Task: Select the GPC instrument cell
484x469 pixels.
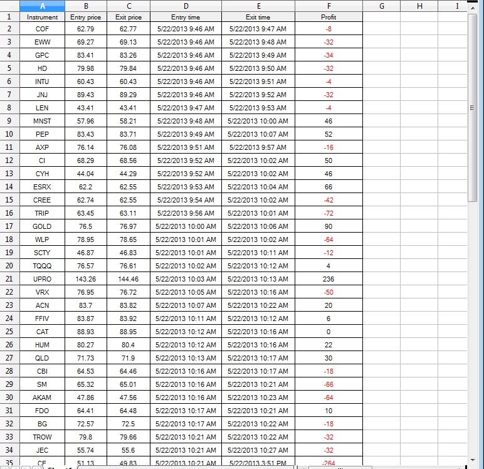Action: 42,55
